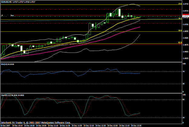Click the 100 value on Stochastic scale
The width and height of the screenshot is (189, 127).
coord(184,95)
